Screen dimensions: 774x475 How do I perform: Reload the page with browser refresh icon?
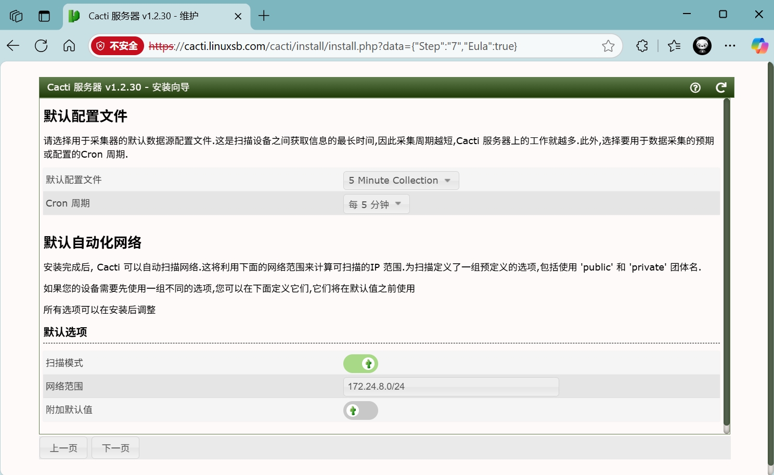[x=41, y=46]
